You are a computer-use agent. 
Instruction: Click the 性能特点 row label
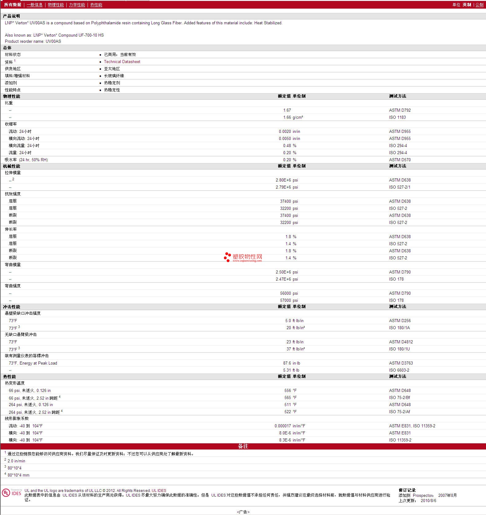pyautogui.click(x=13, y=90)
